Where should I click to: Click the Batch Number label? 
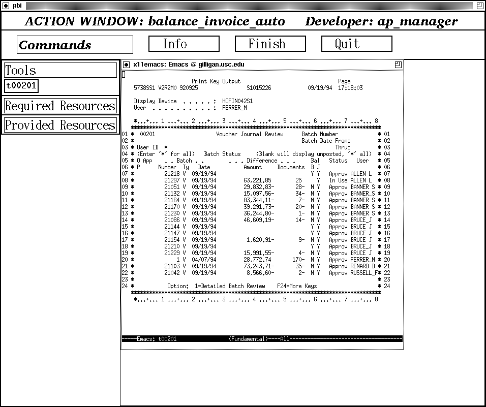point(320,134)
